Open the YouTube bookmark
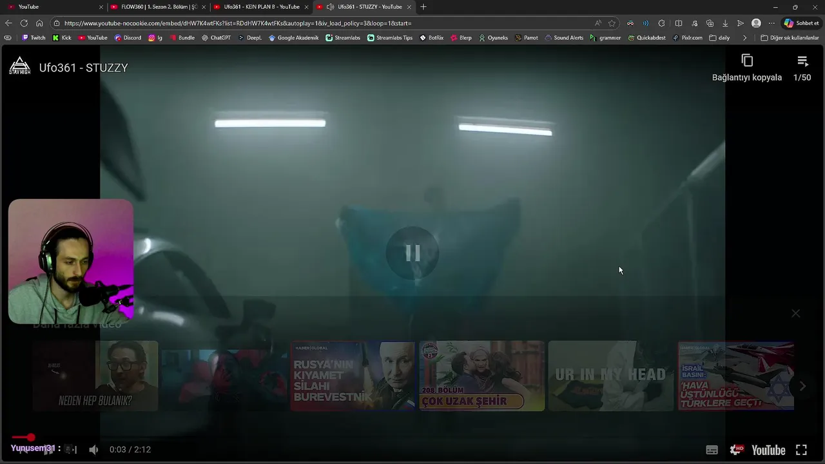This screenshot has height=464, width=825. (93, 37)
